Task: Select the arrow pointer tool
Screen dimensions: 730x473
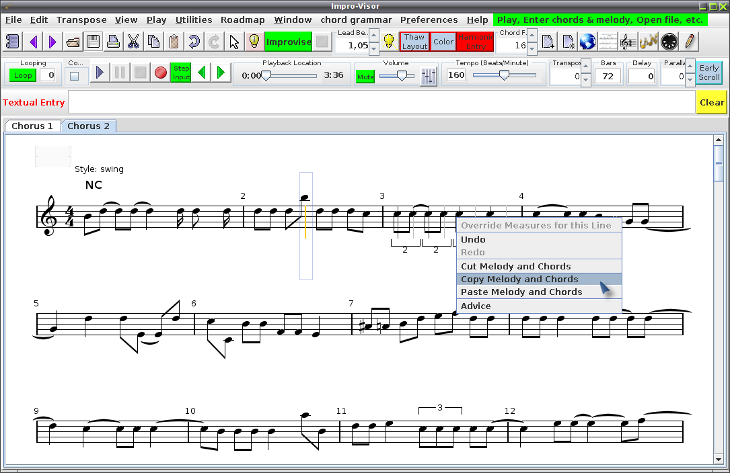Action: click(233, 42)
